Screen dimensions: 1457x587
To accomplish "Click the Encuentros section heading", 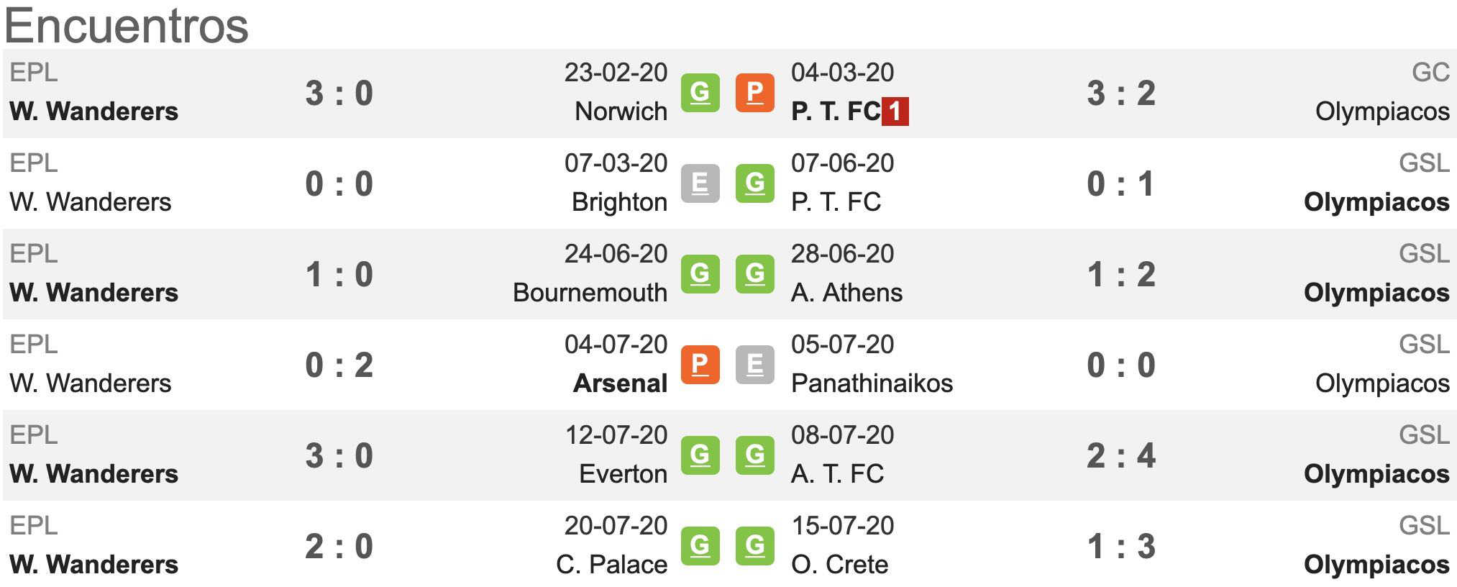I will click(127, 26).
